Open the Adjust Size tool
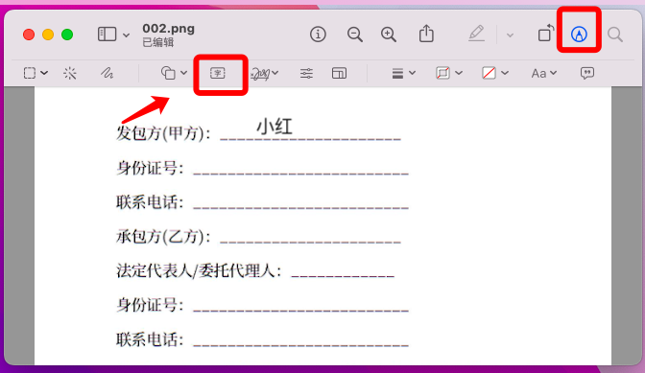The height and width of the screenshot is (373, 645). coord(339,73)
